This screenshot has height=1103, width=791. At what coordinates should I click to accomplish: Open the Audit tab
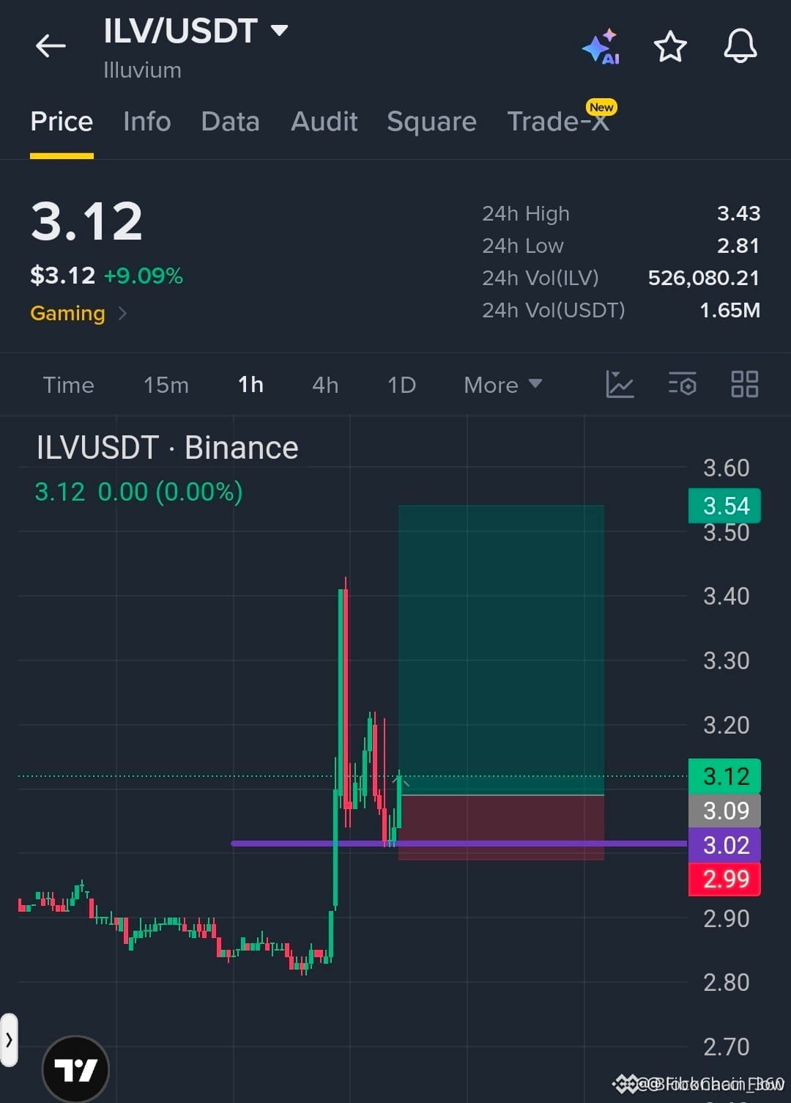[324, 122]
